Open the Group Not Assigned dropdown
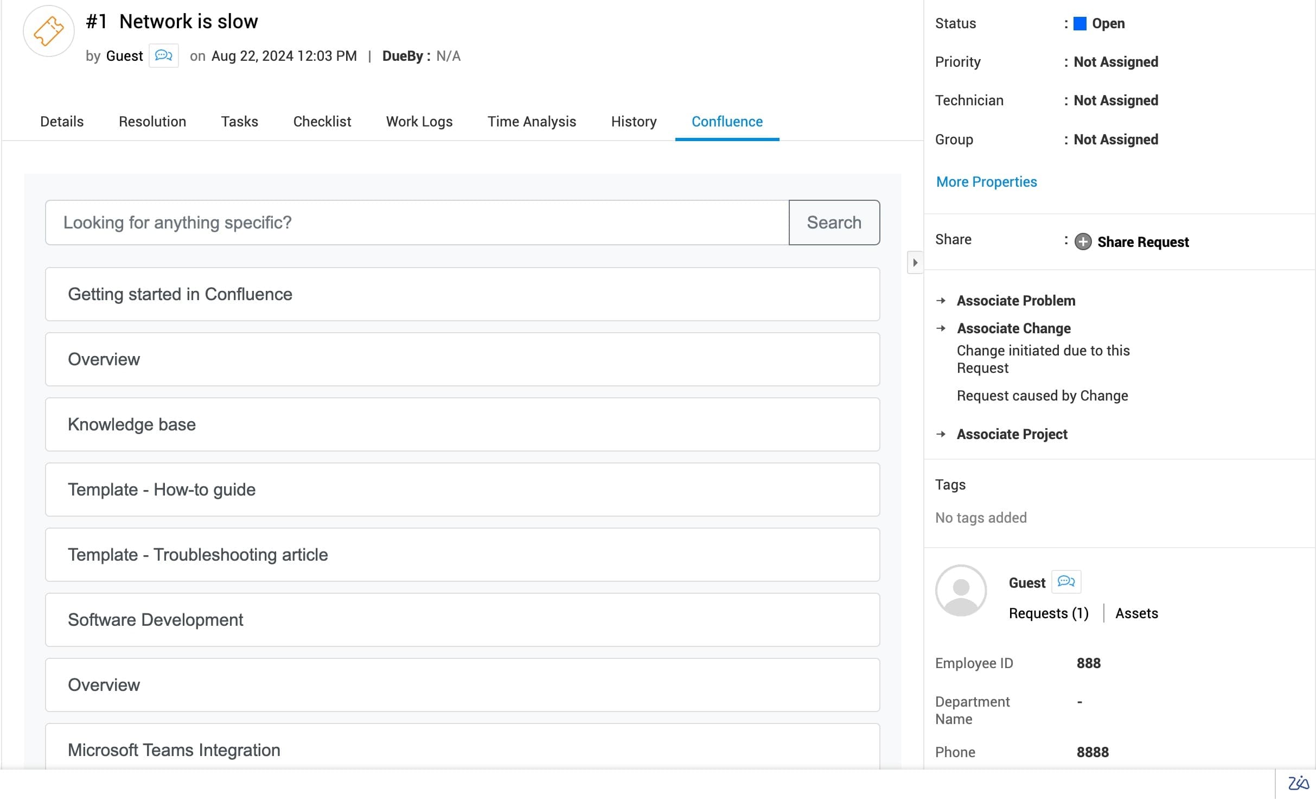 click(1116, 139)
